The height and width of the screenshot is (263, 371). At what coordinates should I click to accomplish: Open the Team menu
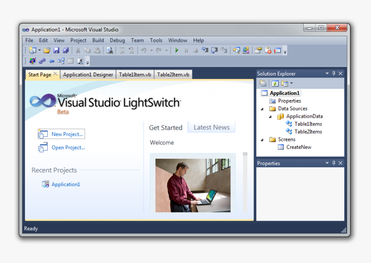(x=138, y=41)
